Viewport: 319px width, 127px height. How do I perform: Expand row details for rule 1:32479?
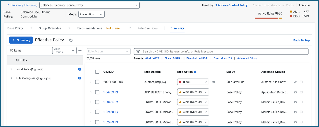[91, 122]
